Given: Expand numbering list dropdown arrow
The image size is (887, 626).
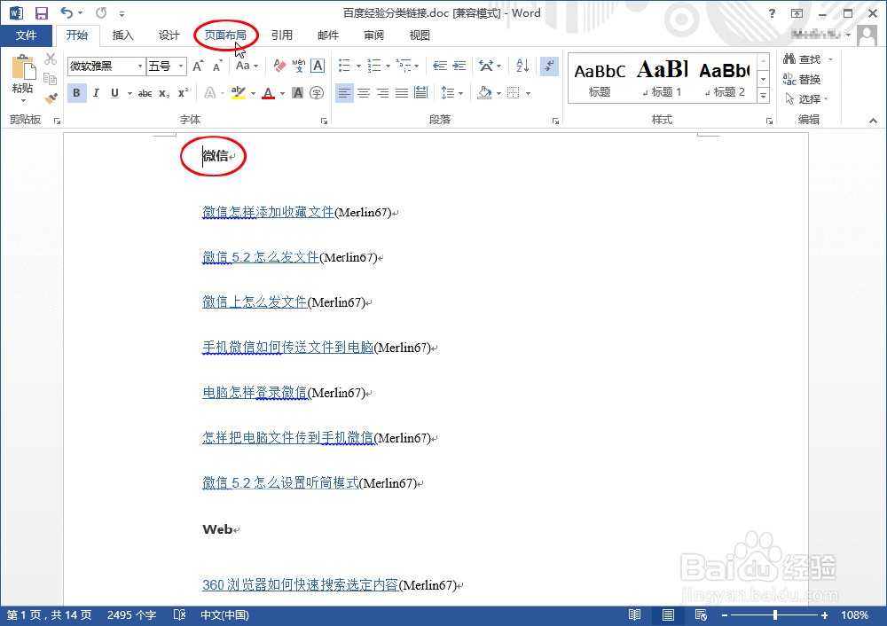Looking at the screenshot, I should tap(388, 67).
